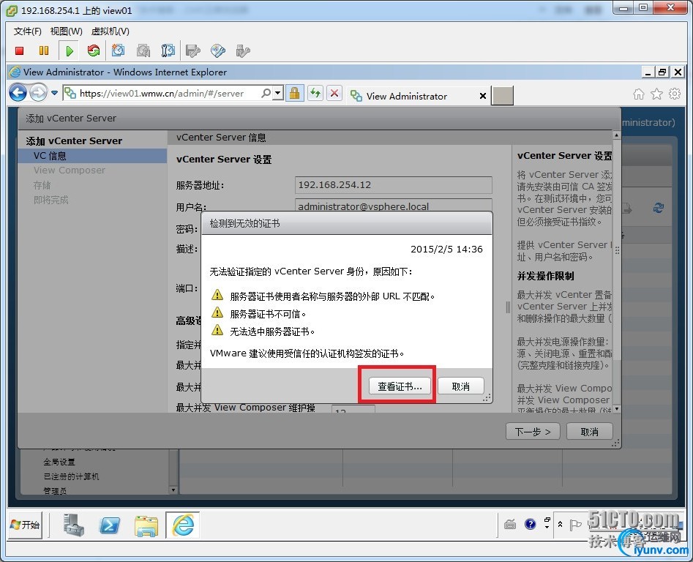Screen dimensions: 693x562
Task: Click the red Stop VM toolbar icon
Action: point(19,50)
